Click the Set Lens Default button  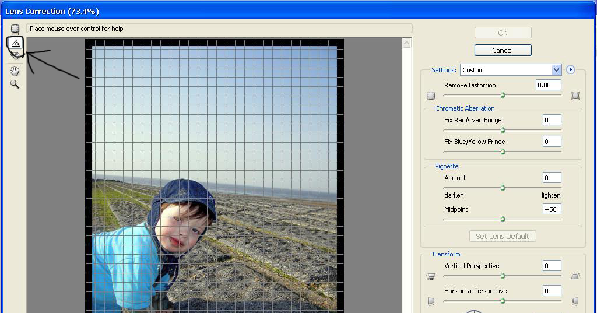pyautogui.click(x=503, y=236)
